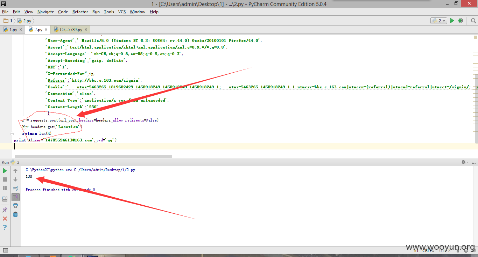Image resolution: width=478 pixels, height=257 pixels.
Task: Run configuration 2 with toolbar green arrow
Action: pos(452,21)
